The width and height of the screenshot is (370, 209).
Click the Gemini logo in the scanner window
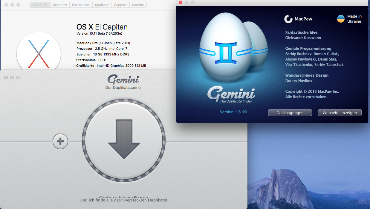pos(123,79)
